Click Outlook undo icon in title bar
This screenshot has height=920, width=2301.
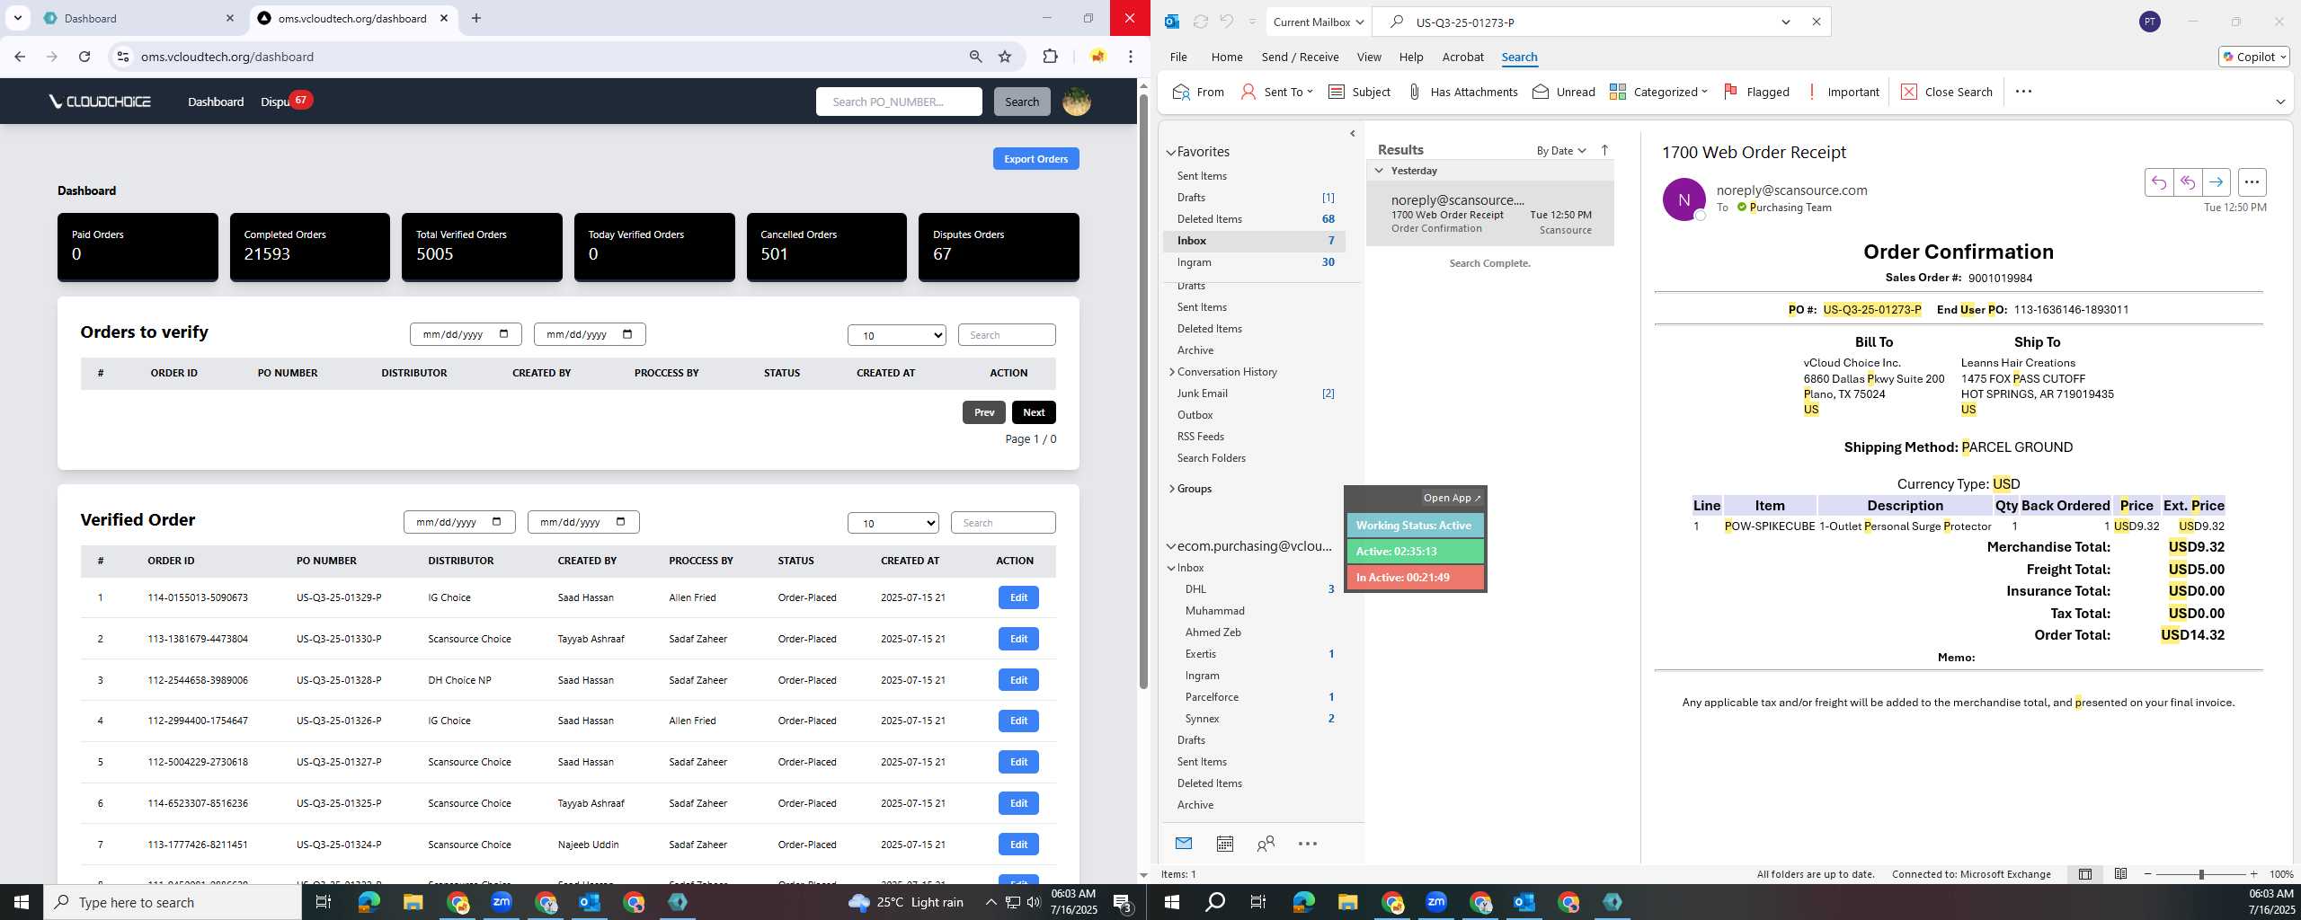tap(1227, 22)
